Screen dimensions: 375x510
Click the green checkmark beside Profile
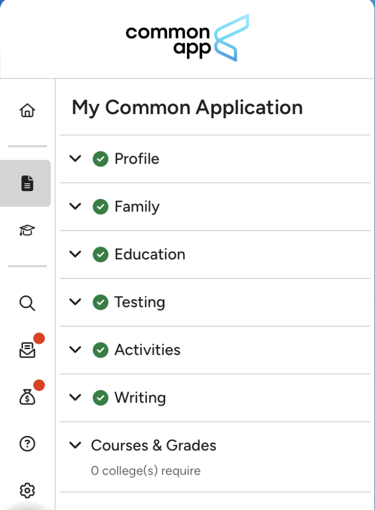coord(101,159)
